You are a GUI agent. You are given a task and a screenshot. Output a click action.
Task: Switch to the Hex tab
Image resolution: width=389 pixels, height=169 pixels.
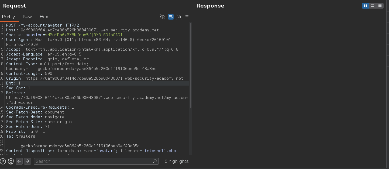click(x=44, y=17)
